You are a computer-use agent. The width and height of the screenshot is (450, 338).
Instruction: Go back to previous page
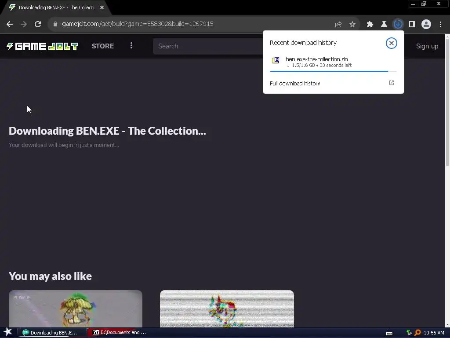coord(10,24)
